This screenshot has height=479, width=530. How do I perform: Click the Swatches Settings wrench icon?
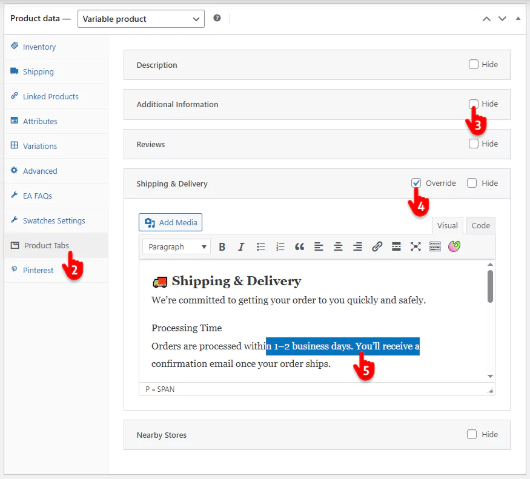click(14, 220)
